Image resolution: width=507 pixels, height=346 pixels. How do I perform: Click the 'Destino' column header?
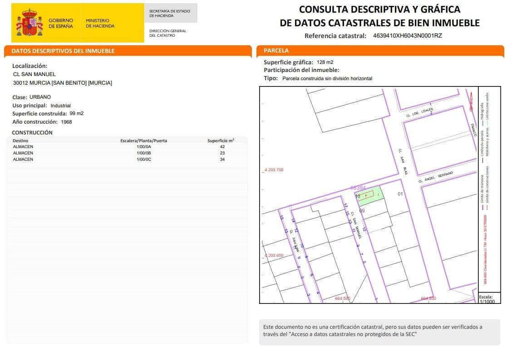tap(20, 141)
